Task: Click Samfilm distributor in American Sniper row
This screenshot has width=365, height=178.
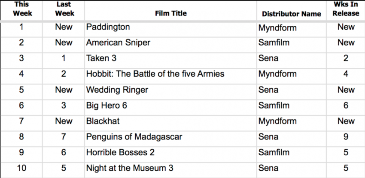Action: (274, 43)
